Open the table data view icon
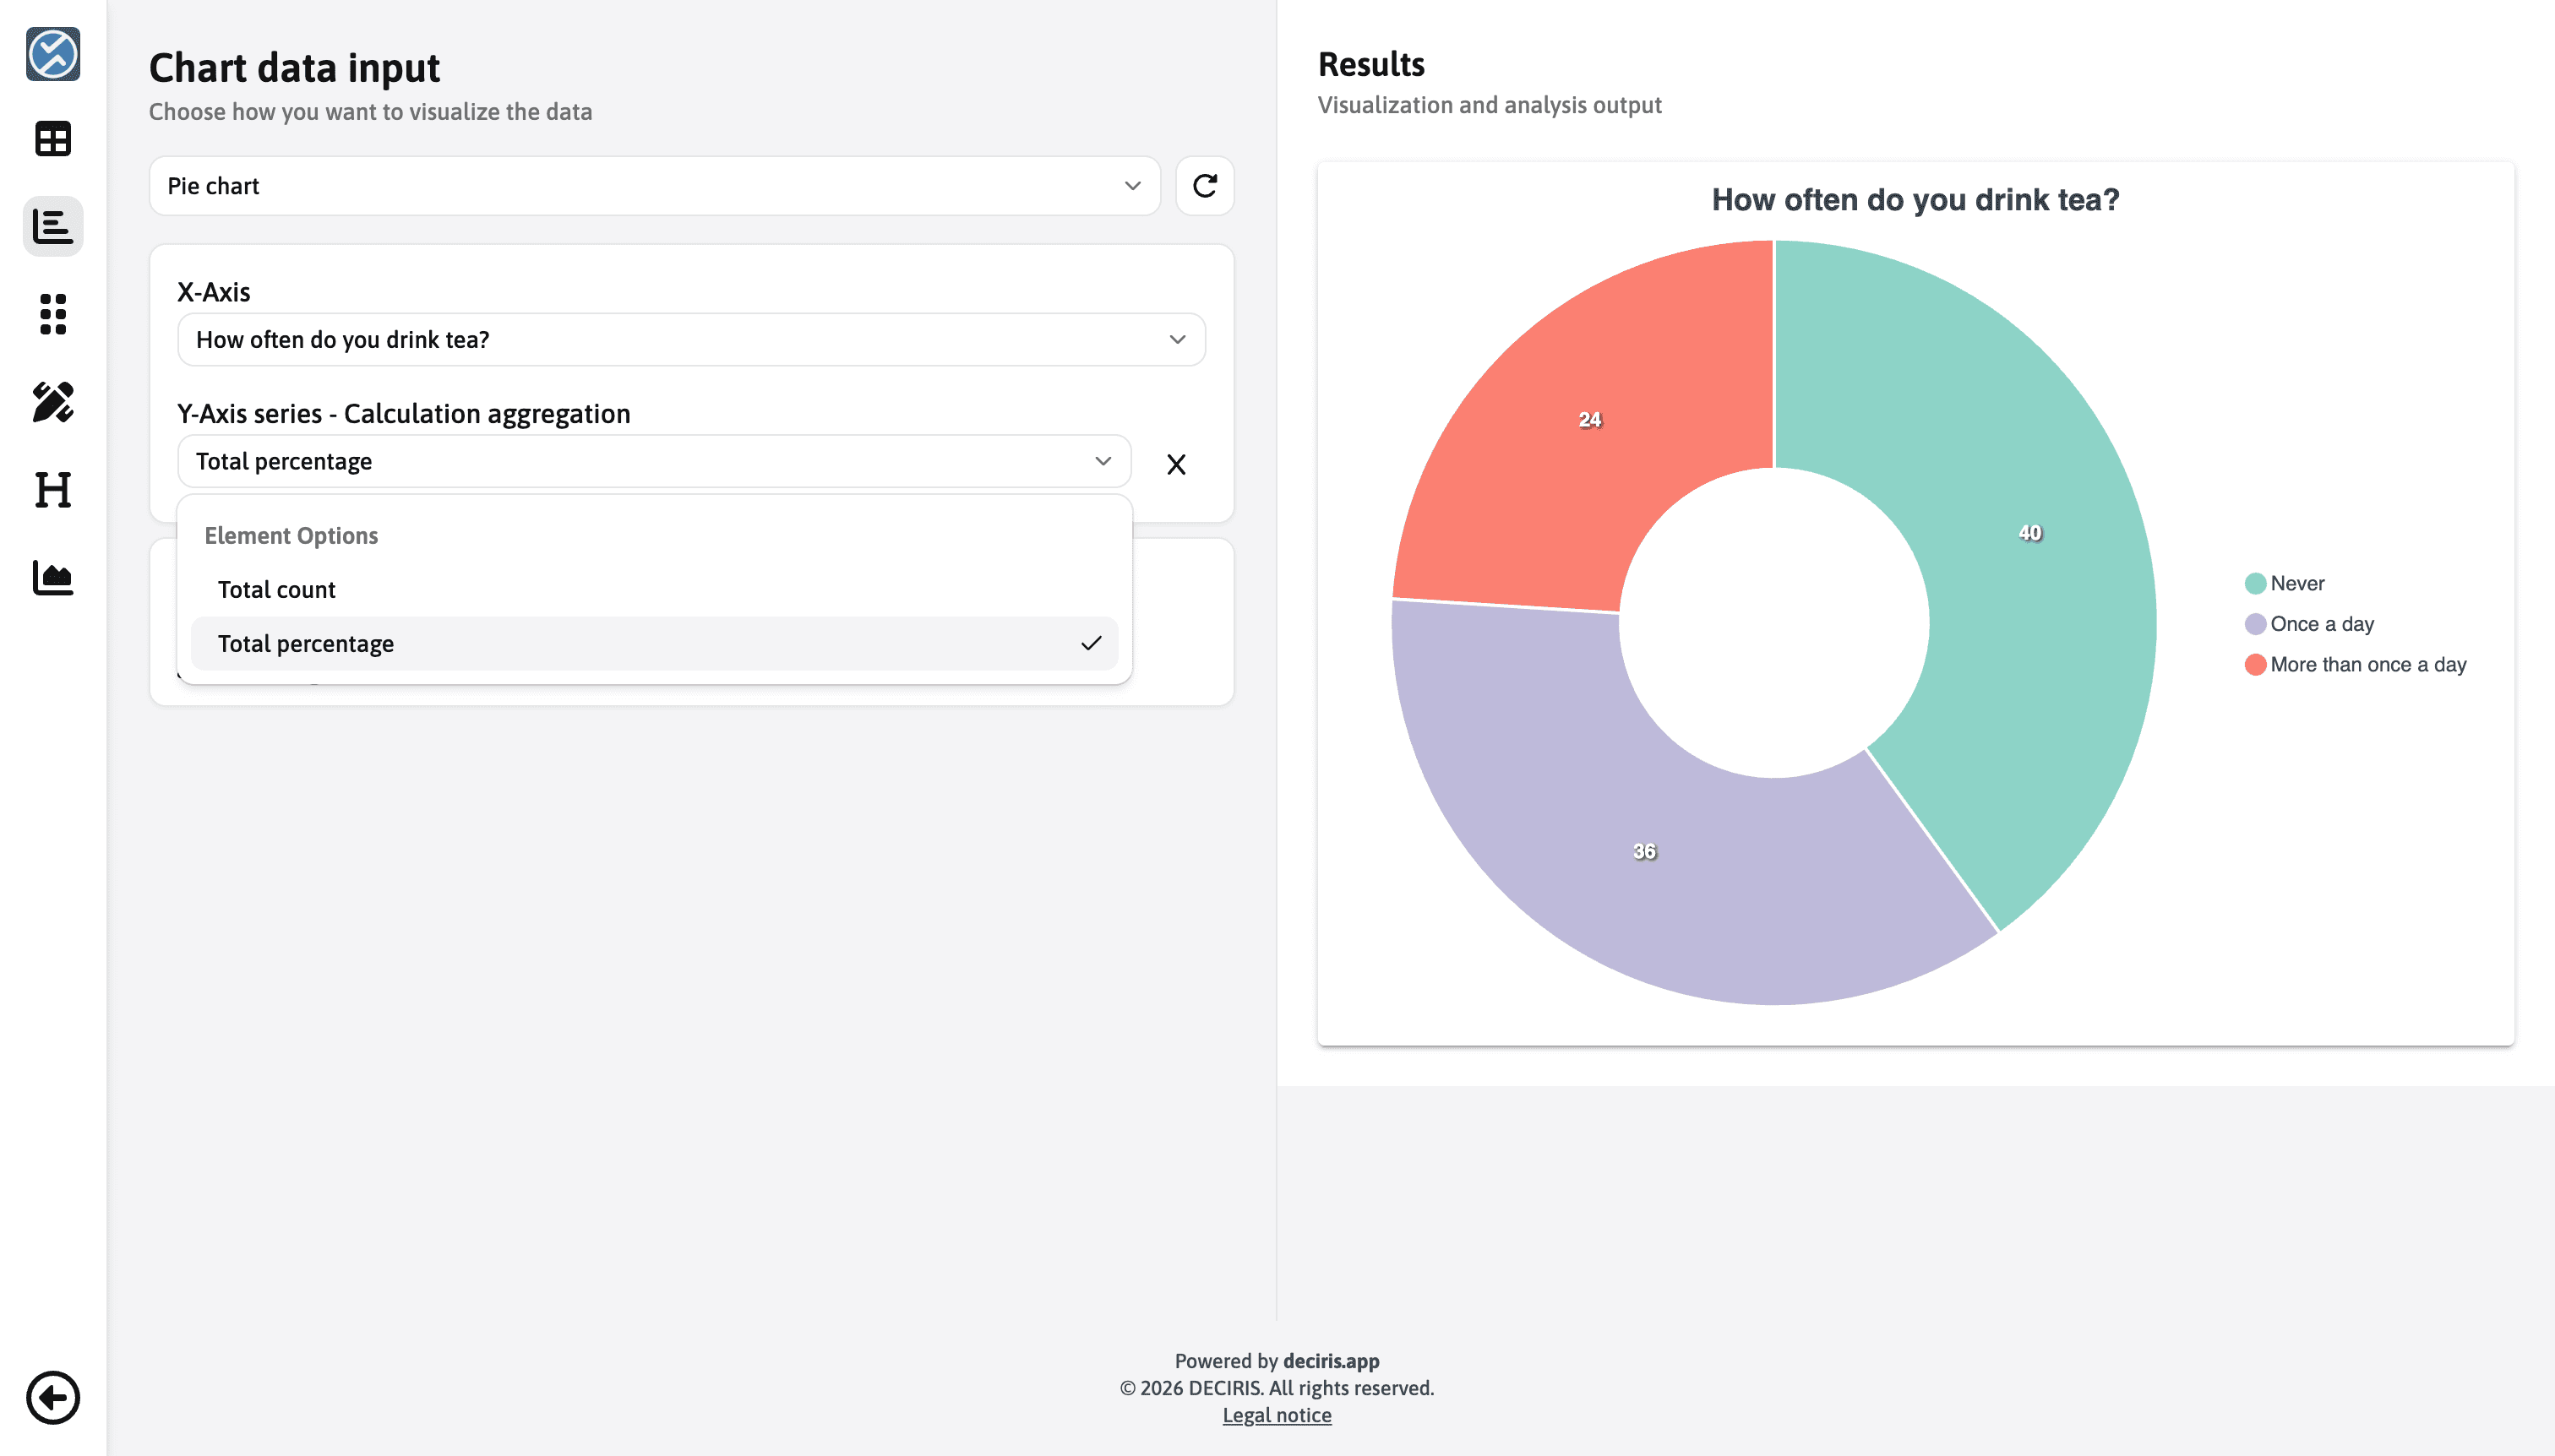This screenshot has height=1456, width=2555. pyautogui.click(x=53, y=138)
